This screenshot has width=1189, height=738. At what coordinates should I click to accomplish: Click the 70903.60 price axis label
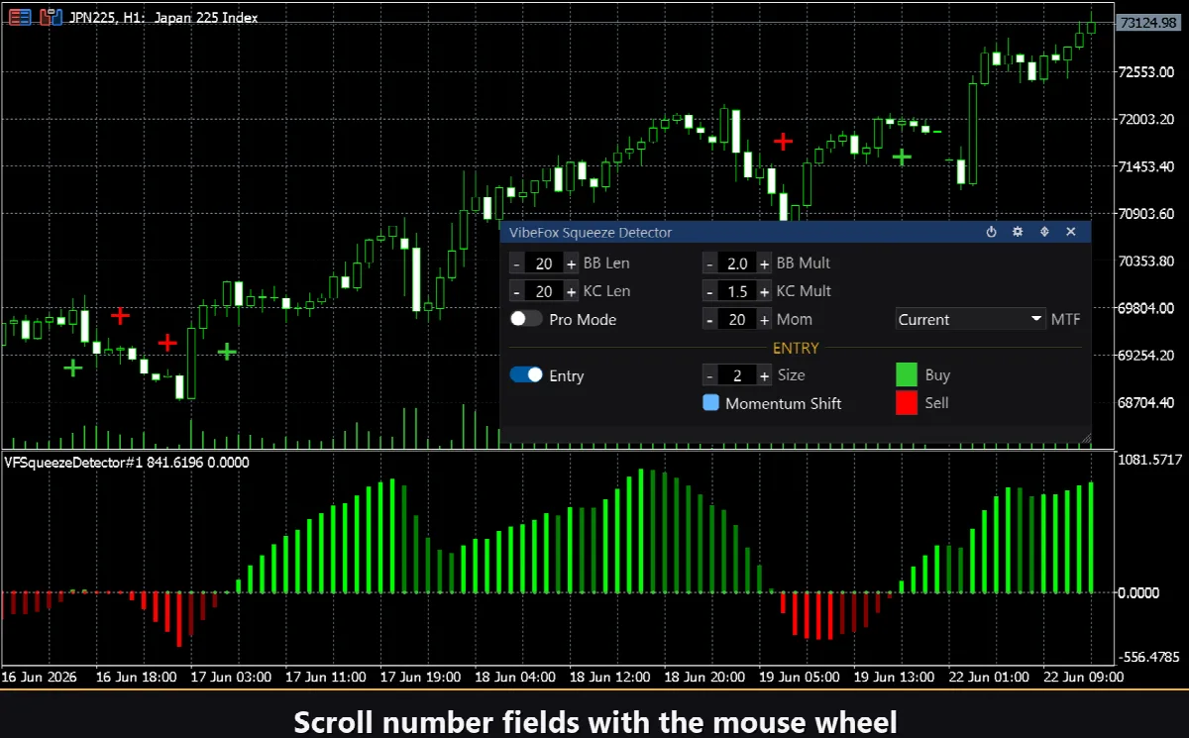tap(1146, 213)
